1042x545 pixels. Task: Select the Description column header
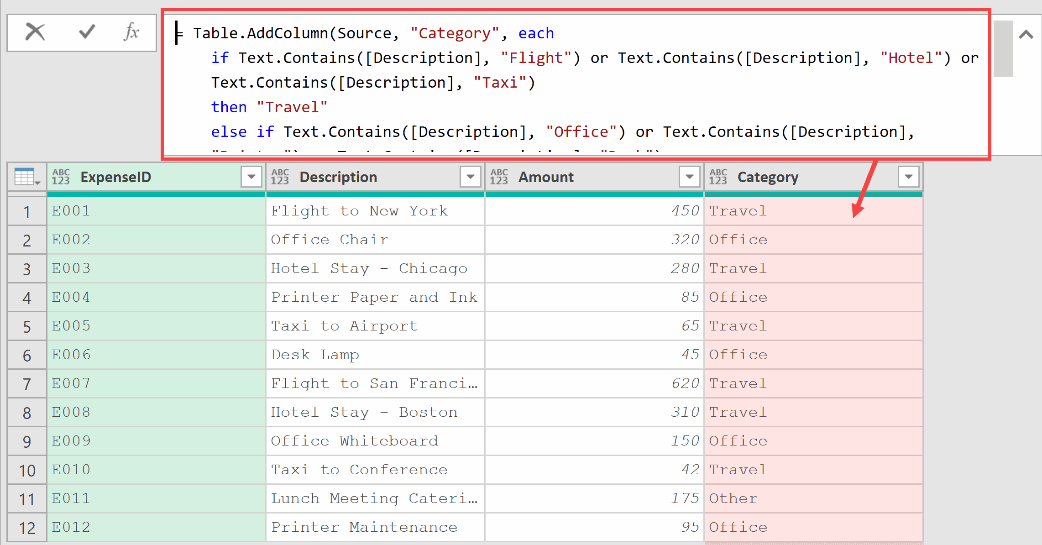pyautogui.click(x=338, y=177)
